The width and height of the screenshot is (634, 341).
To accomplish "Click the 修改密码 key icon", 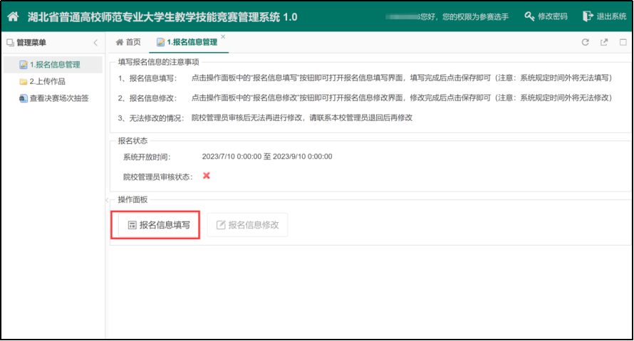I will pos(529,16).
